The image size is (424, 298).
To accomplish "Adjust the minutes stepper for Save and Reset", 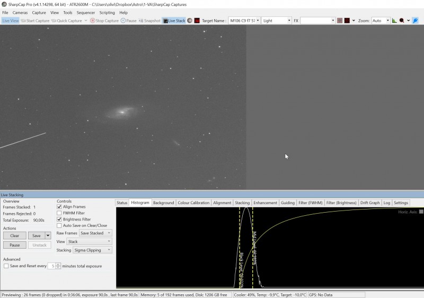I will 58,266.
